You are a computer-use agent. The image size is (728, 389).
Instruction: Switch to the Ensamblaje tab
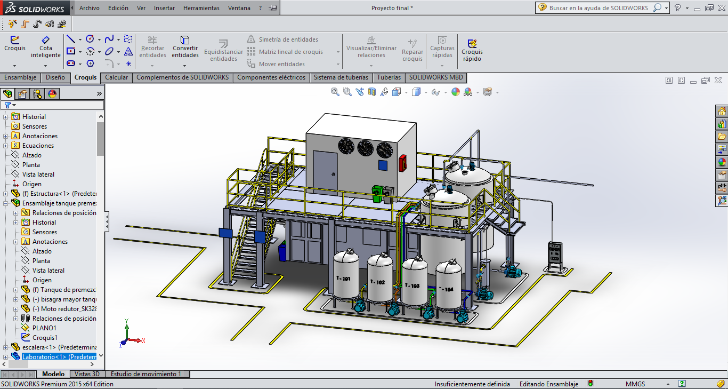coord(20,77)
